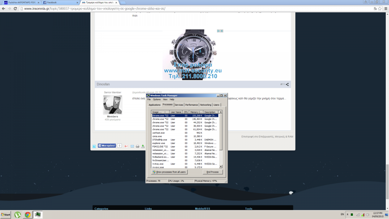Select chrome.exe using 146,464 K memory
The width and height of the screenshot is (389, 219).
pyautogui.click(x=185, y=119)
